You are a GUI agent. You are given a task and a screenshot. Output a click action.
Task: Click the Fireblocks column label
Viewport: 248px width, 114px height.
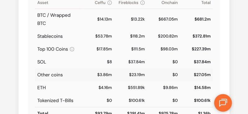(128, 3)
